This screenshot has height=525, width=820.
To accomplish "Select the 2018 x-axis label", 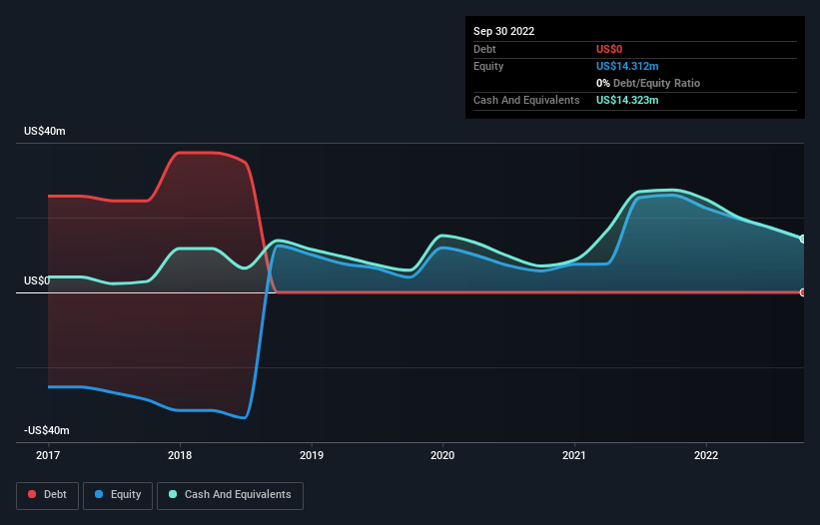I will 180,455.
